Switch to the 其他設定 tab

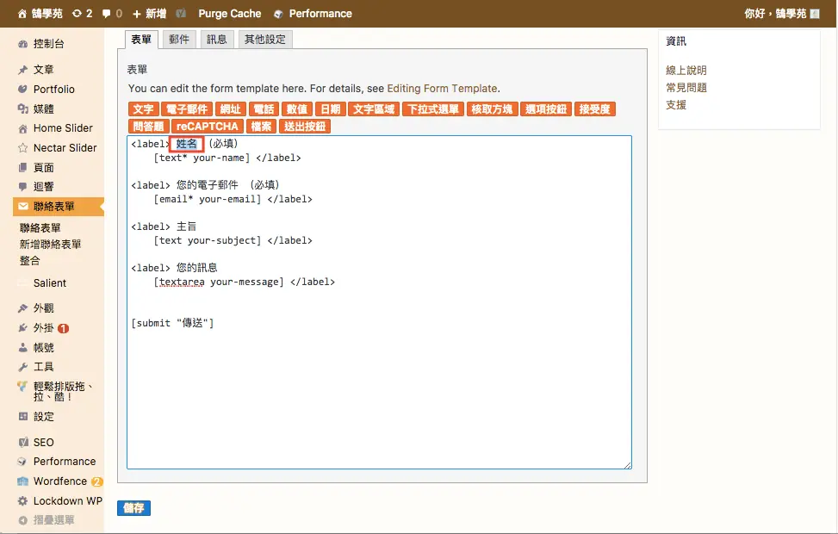[x=265, y=40]
